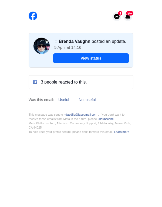Image resolution: width=162 pixels, height=207 pixels.
Task: Click the hdaedfjp@lacedmail.com email link
Action: coord(80,115)
